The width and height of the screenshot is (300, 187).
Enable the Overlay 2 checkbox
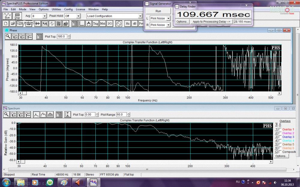[x=280, y=133]
